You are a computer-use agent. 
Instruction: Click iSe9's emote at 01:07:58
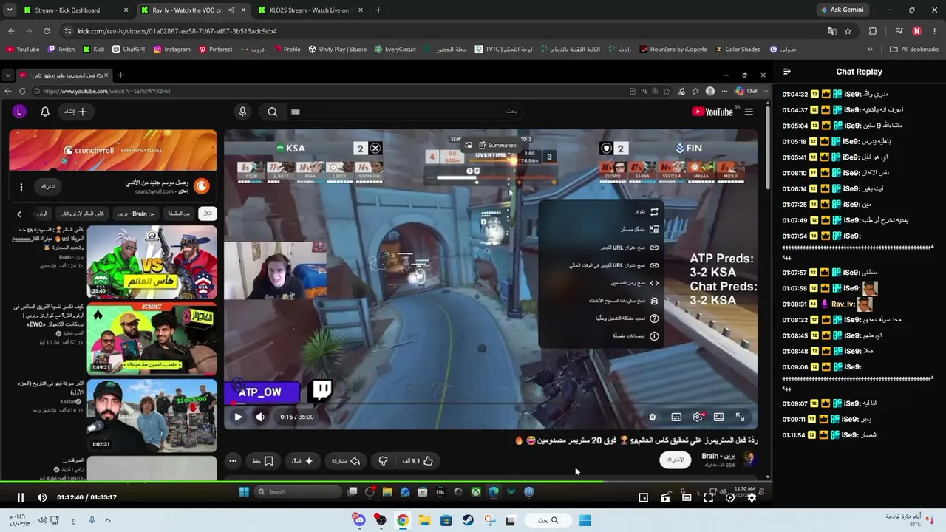(x=870, y=288)
